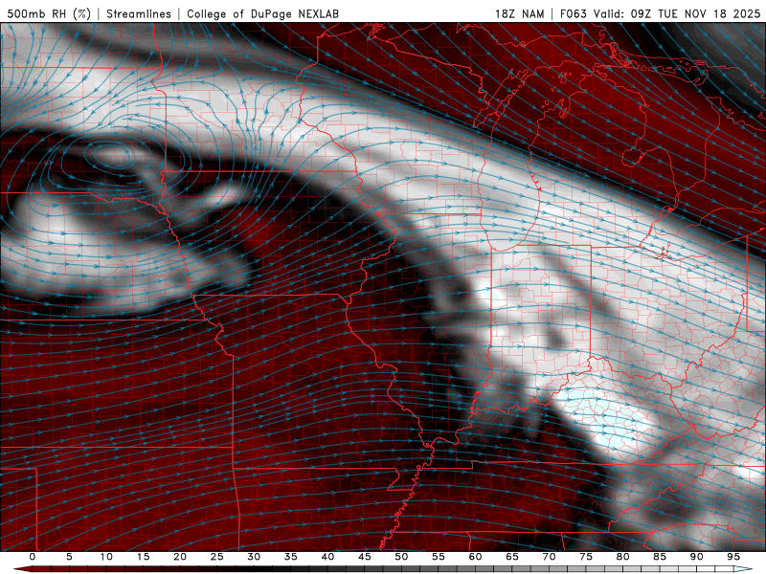Click the colorbar label "35"
Viewport: 766px width, 574px height.
pyautogui.click(x=291, y=557)
